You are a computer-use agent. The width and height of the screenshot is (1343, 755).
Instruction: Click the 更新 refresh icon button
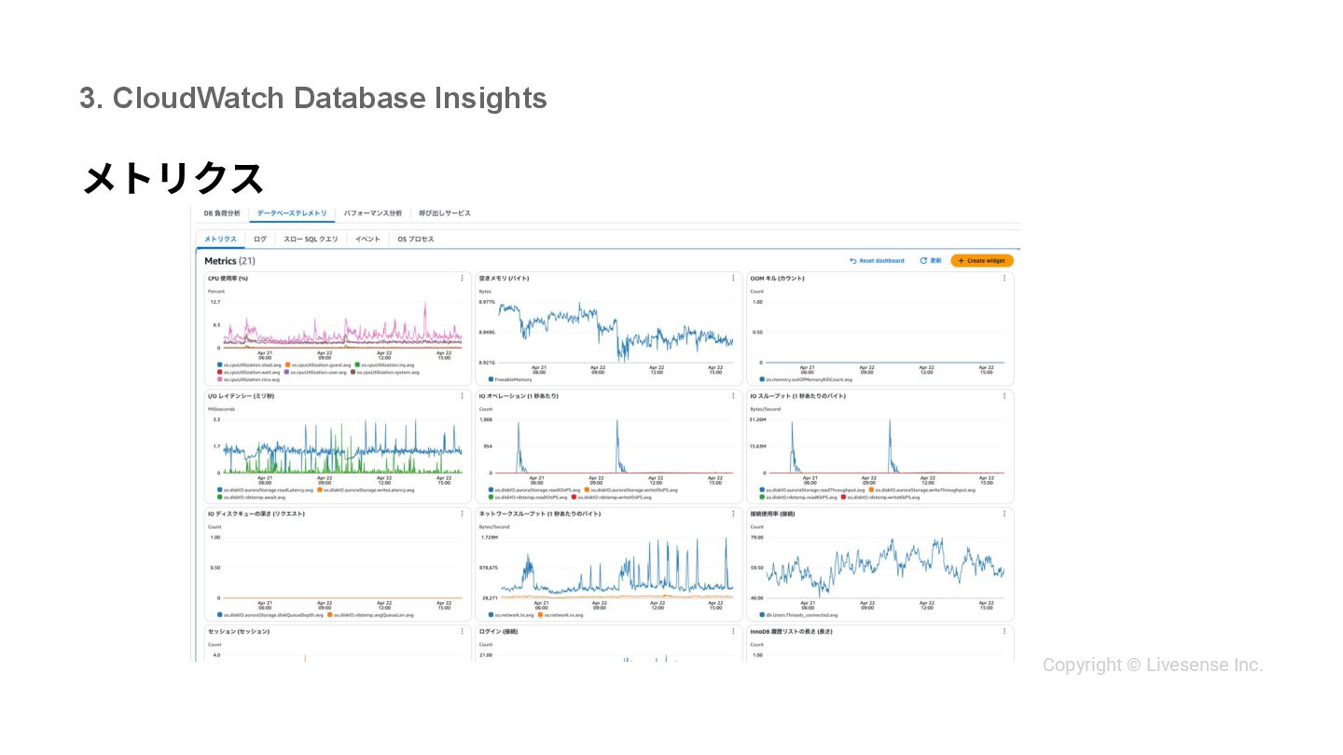pos(930,261)
